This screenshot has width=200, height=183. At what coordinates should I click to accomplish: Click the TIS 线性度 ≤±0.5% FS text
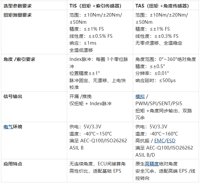pos(91,36)
